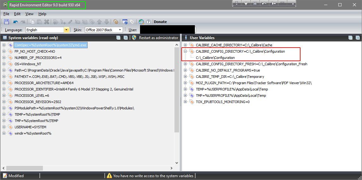The width and height of the screenshot is (362, 180).
Task: Expand the Path system variable node
Action: point(4,70)
